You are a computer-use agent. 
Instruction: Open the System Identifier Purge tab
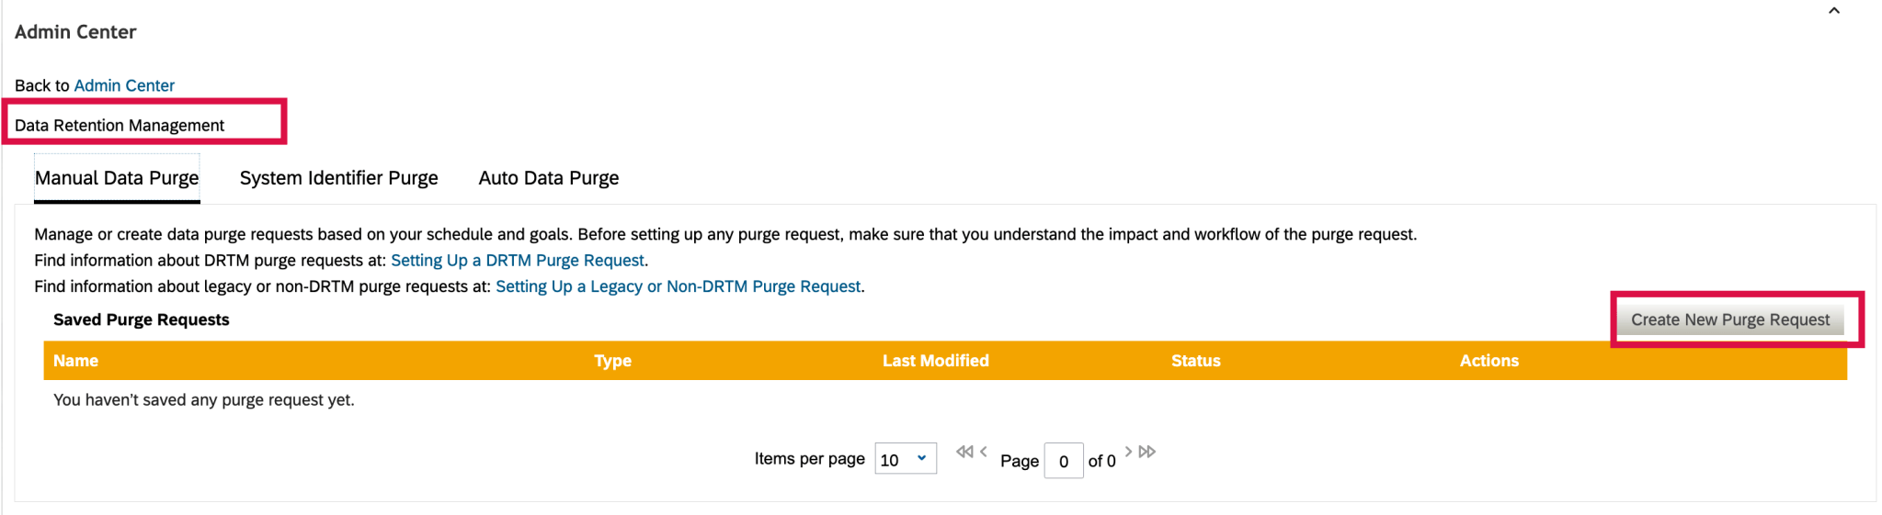(338, 178)
